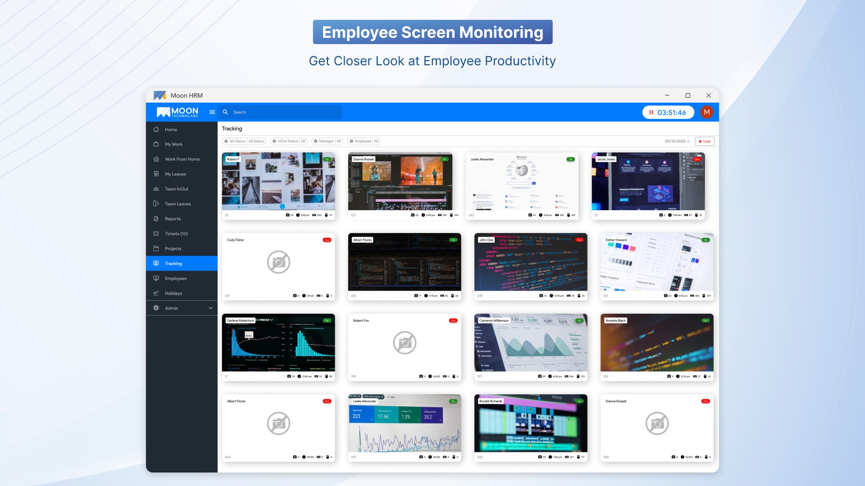
Task: Go to the Projects menu item
Action: 173,248
